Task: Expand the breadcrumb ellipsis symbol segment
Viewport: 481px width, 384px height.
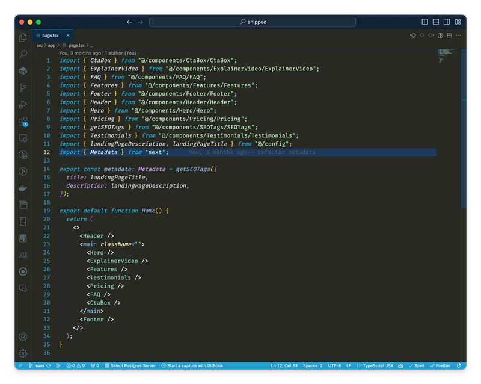Action: 91,45
